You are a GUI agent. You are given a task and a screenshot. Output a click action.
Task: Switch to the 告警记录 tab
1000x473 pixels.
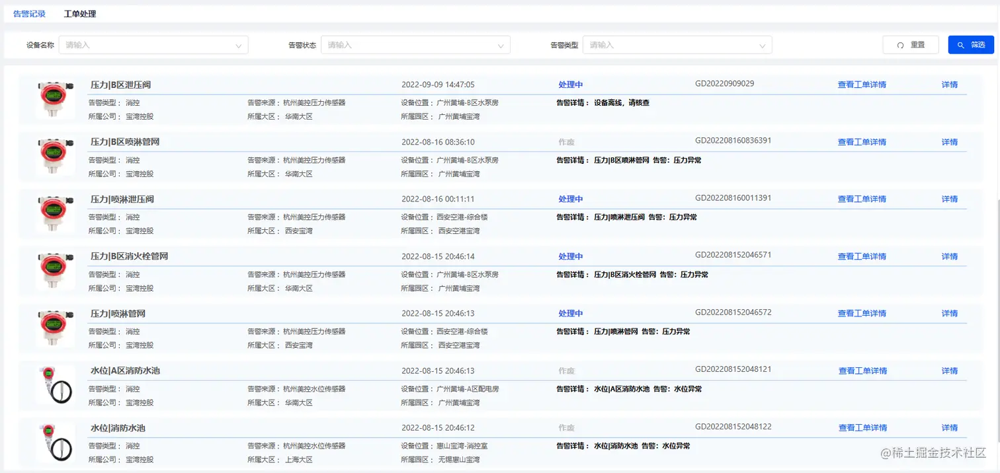29,13
